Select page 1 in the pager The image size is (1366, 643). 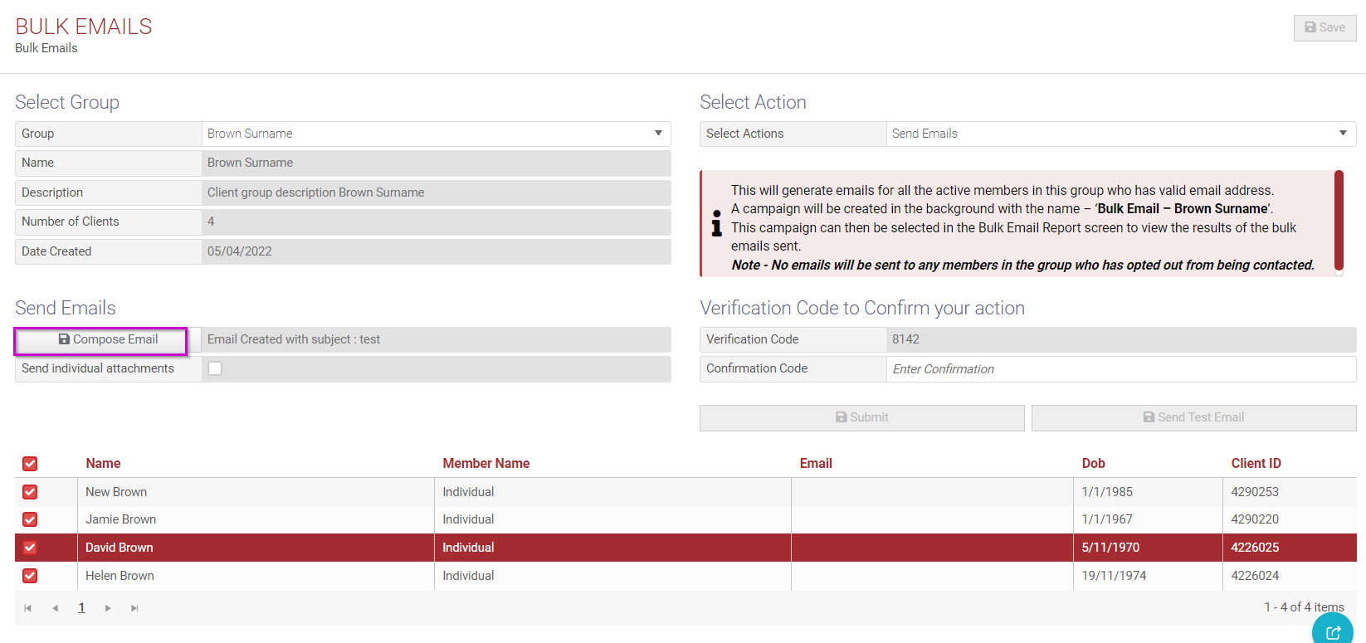click(x=81, y=608)
